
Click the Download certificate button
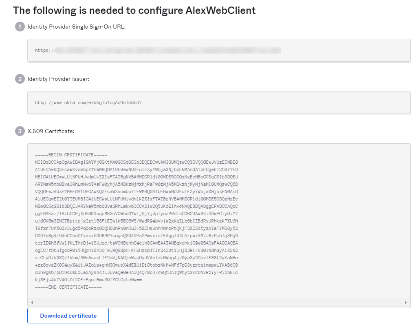click(68, 316)
